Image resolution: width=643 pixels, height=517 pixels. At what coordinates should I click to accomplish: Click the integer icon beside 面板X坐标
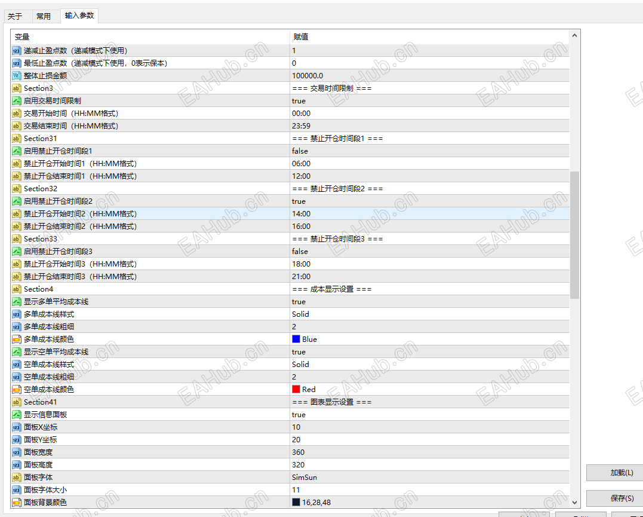16,427
